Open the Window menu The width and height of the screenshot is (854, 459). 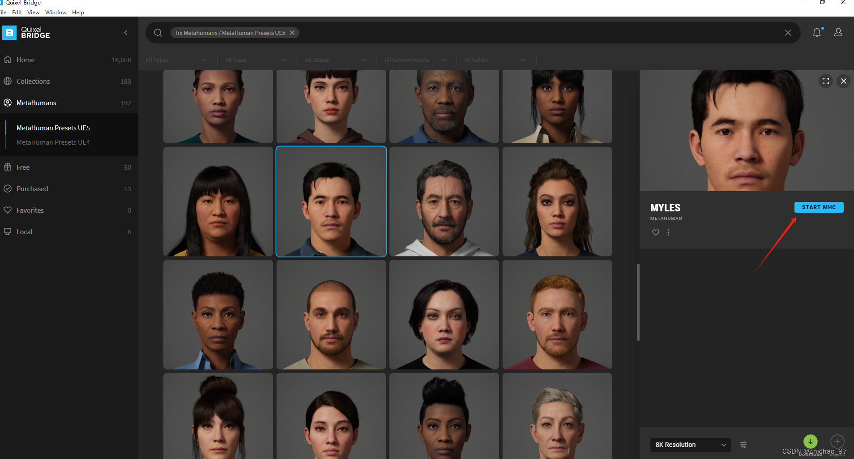56,12
